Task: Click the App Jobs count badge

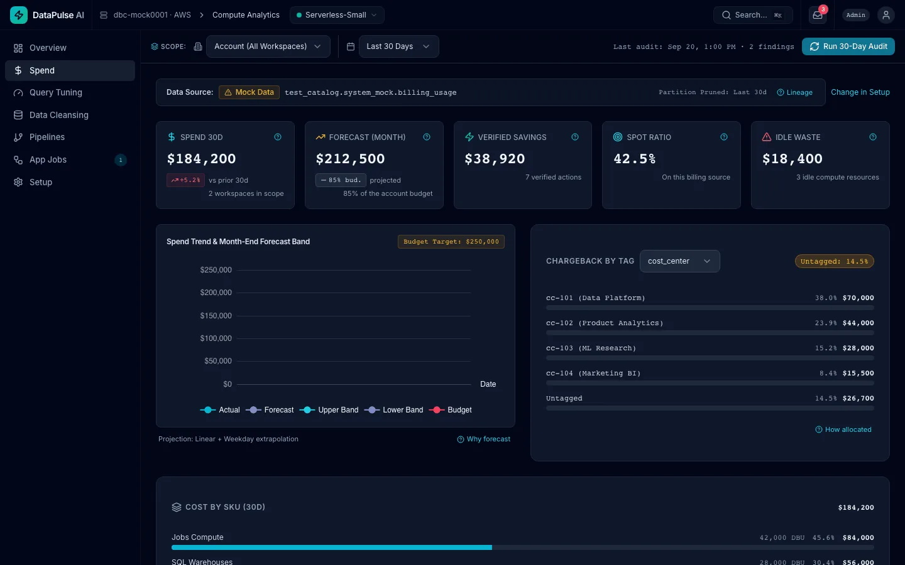Action: tap(121, 160)
